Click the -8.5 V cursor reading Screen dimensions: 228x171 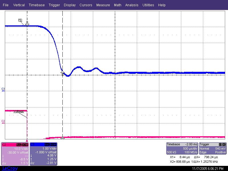click(x=24, y=160)
